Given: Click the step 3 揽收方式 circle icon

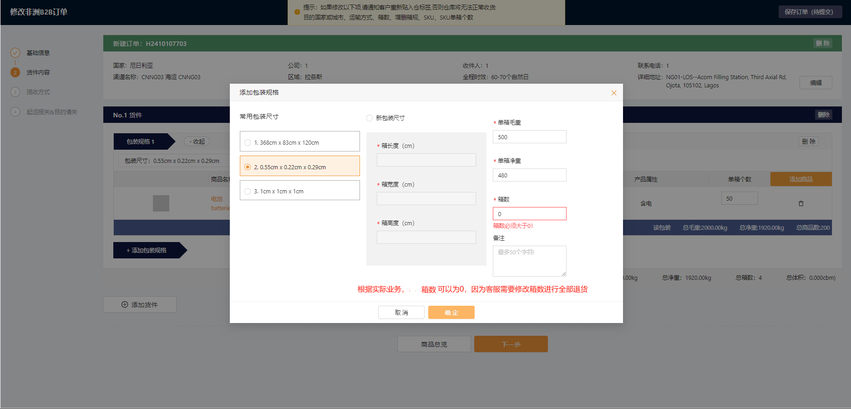Looking at the screenshot, I should pyautogui.click(x=15, y=92).
